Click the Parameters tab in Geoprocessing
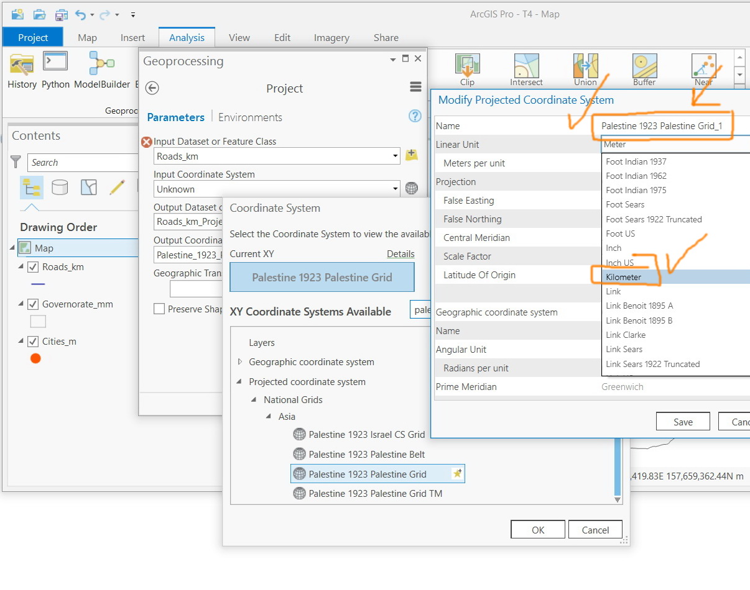Screen dimensions: 750x590 [x=176, y=117]
